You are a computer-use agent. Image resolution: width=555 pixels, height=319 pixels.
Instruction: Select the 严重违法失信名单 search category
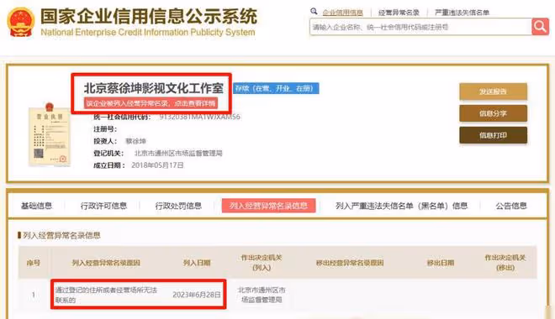coord(462,13)
